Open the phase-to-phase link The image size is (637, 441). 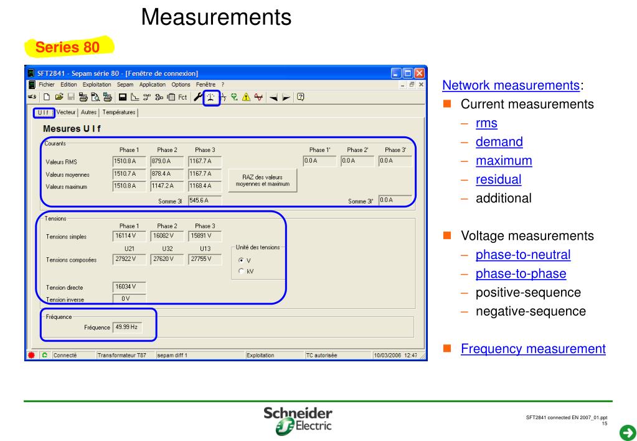coord(521,273)
